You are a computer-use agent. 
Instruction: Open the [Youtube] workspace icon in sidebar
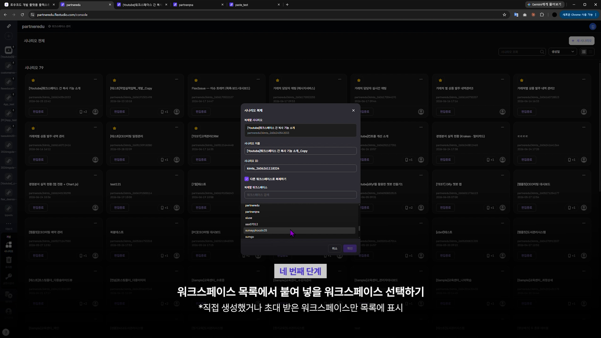9,50
